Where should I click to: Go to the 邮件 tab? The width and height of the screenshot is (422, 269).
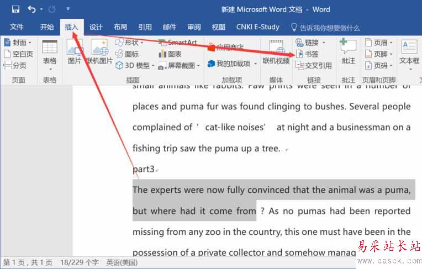pyautogui.click(x=170, y=27)
